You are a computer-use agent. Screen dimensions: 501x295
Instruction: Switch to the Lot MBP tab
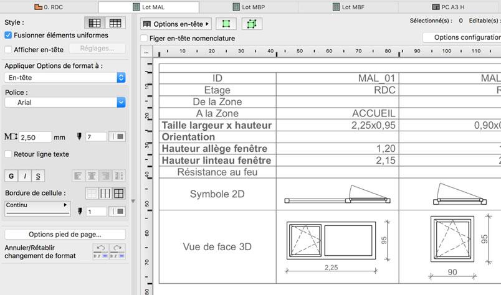pyautogui.click(x=249, y=7)
